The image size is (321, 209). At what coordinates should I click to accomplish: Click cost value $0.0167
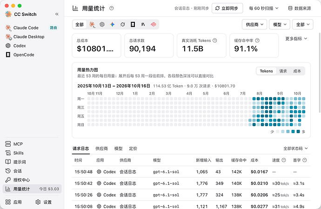point(259,172)
